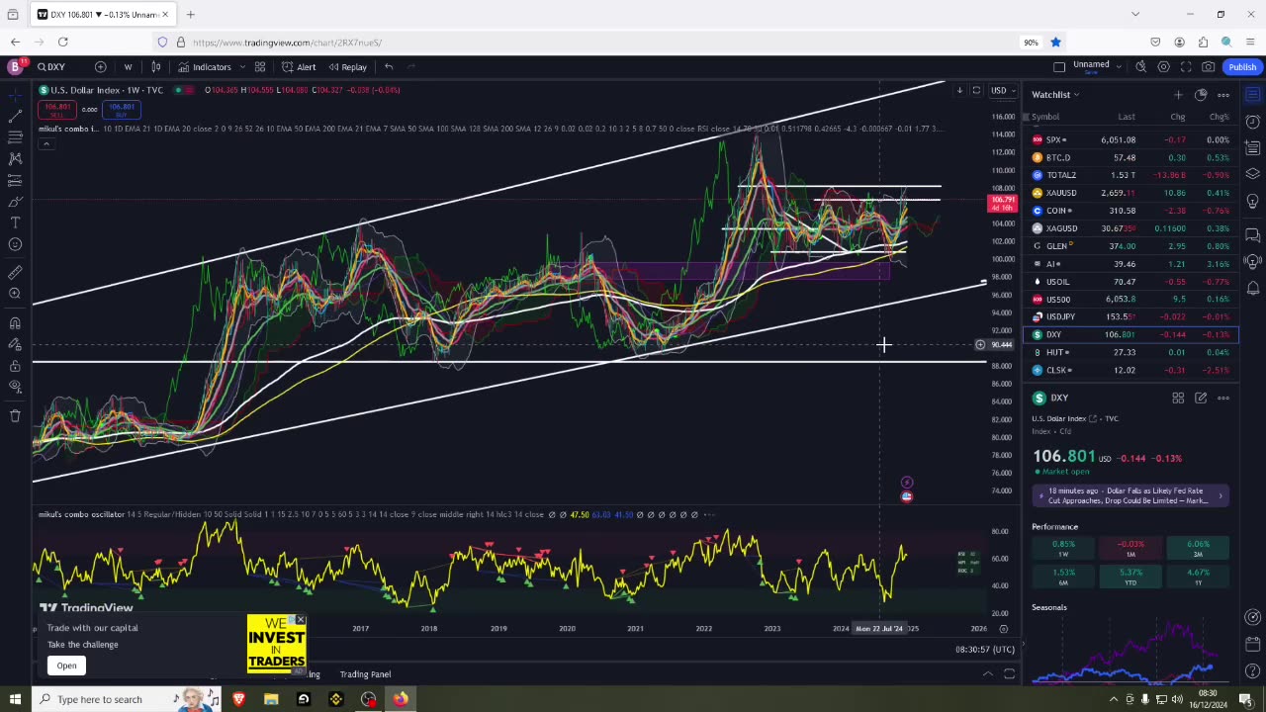This screenshot has height=712, width=1266.
Task: Open the indicator templates grid icon
Action: [260, 67]
